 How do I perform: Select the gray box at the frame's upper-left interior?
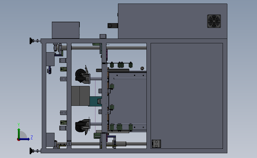pyautogui.click(x=50, y=59)
